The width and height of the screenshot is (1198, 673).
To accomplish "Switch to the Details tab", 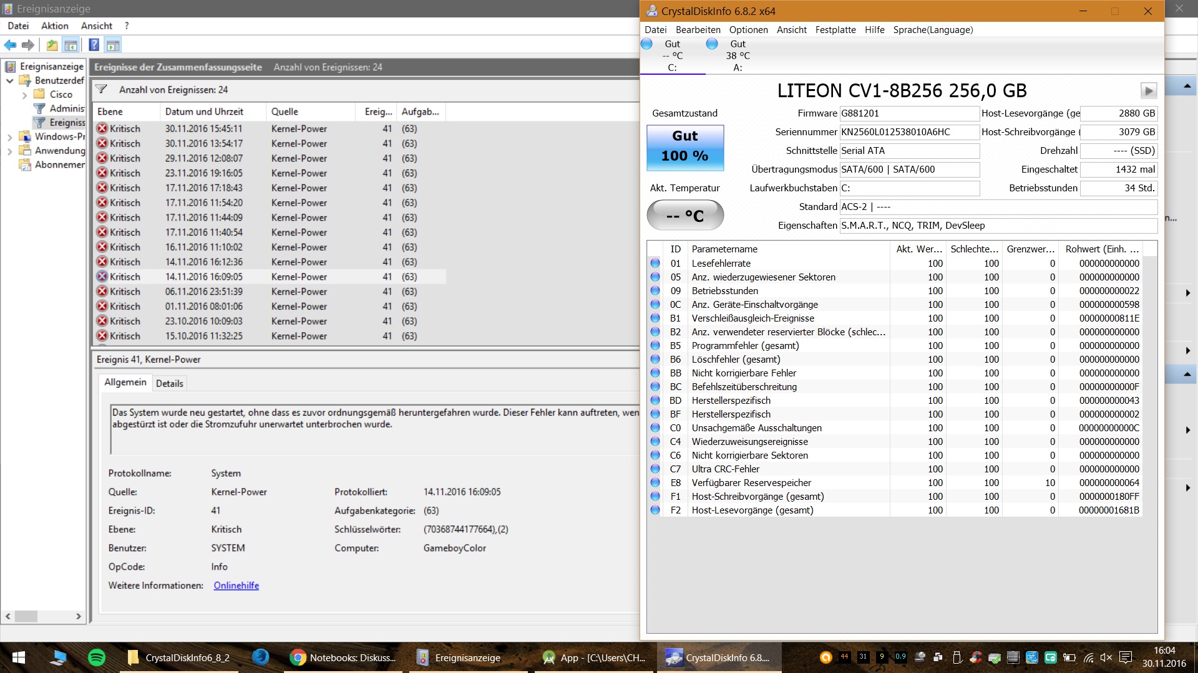I will (x=169, y=383).
